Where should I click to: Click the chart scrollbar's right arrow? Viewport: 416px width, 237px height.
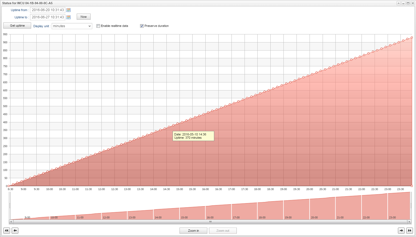click(409, 222)
